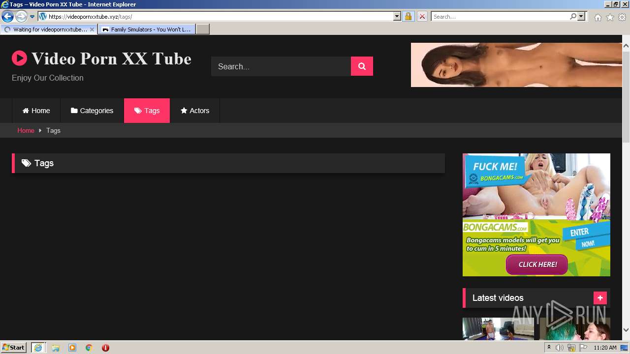
Task: Open the security report lock icon
Action: [x=408, y=17]
